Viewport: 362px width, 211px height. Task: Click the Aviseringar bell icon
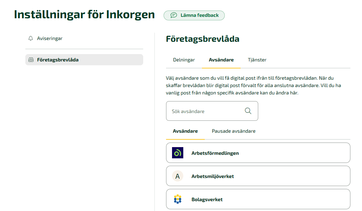click(30, 38)
